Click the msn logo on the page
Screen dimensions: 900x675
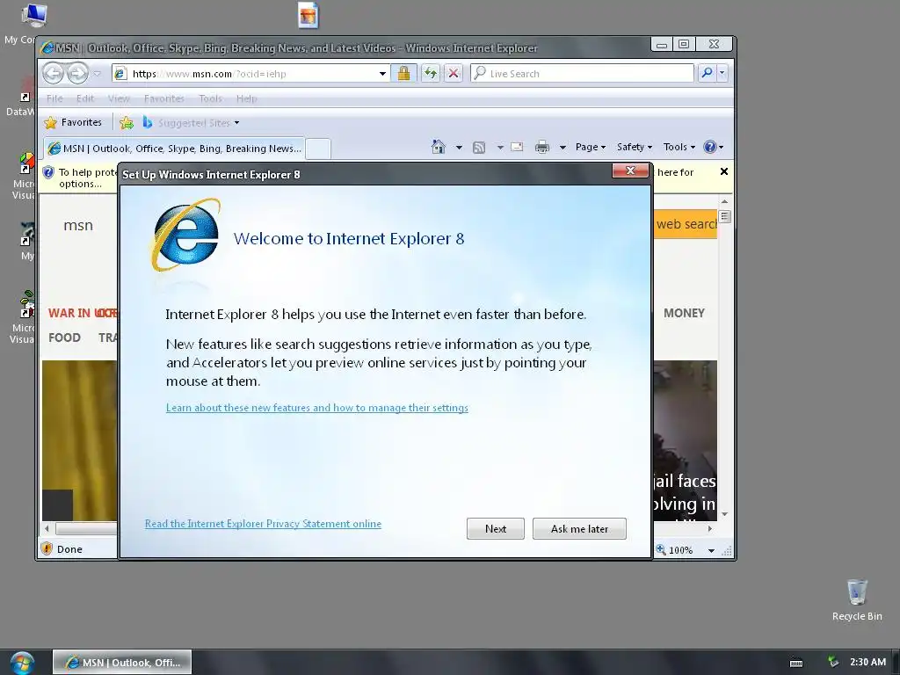click(x=78, y=226)
